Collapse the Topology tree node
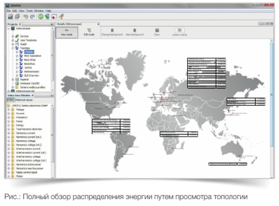The width and height of the screenshot is (279, 206). coord(12,48)
